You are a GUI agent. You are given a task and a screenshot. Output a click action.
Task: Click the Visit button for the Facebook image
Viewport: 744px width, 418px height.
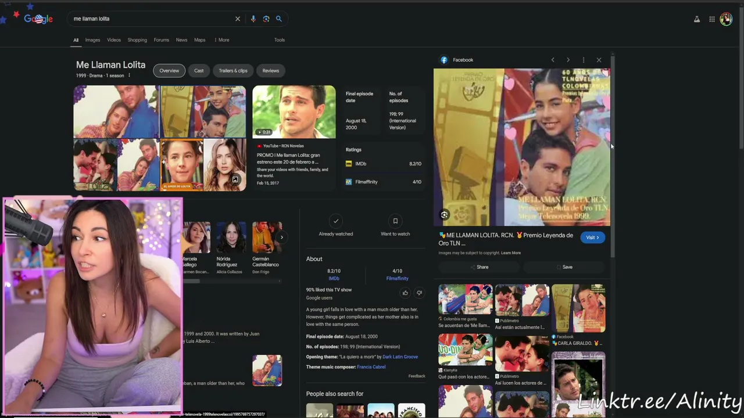592,237
